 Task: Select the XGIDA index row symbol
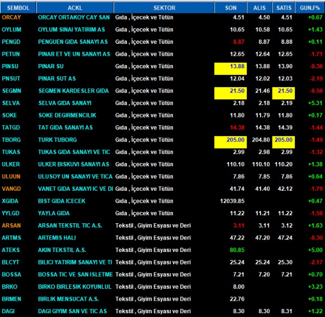(11, 201)
